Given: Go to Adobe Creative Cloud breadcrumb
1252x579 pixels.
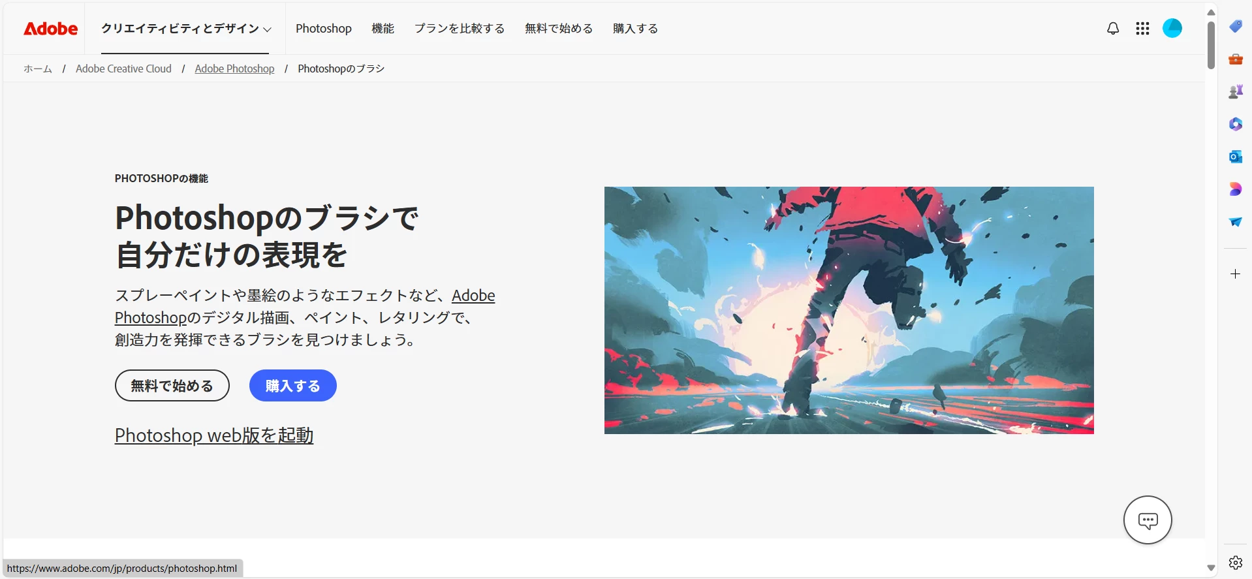Looking at the screenshot, I should coord(123,69).
